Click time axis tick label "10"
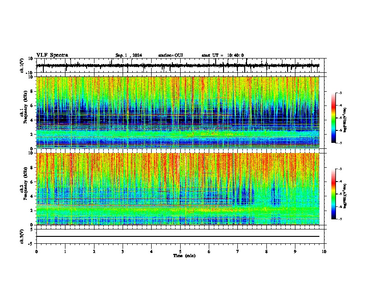 (x=324, y=252)
